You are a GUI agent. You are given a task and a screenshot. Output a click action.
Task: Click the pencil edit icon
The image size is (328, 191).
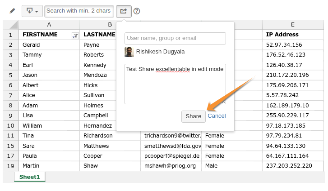(x=12, y=11)
